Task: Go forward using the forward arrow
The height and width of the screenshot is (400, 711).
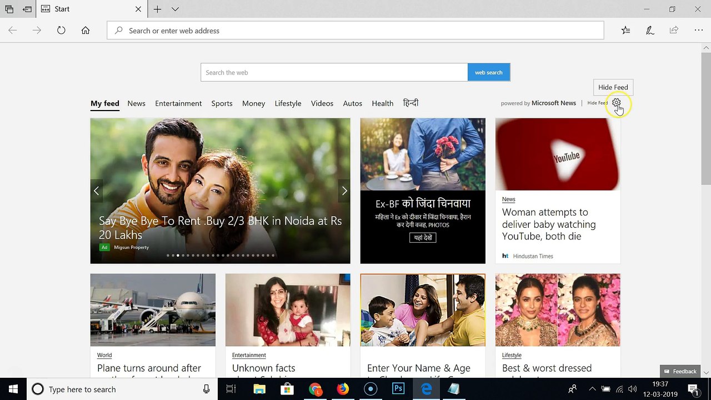Action: (x=37, y=31)
